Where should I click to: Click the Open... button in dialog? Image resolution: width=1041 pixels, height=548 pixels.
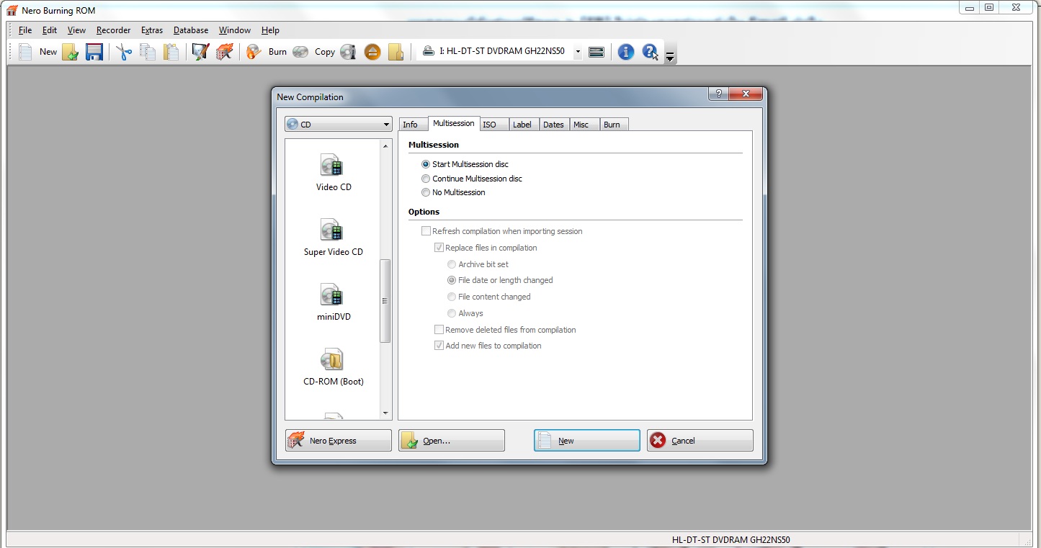click(452, 441)
